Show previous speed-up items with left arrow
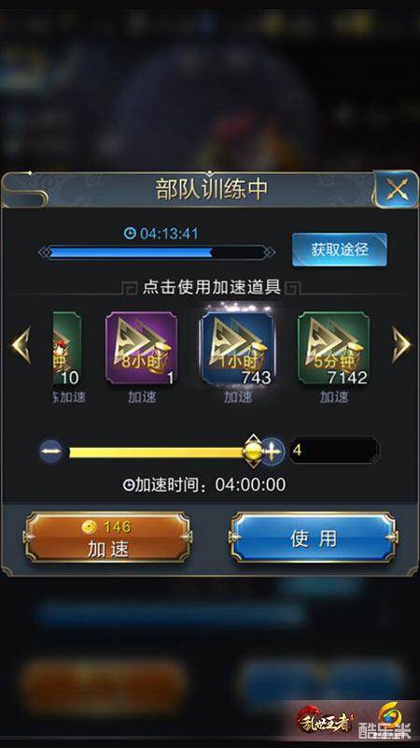 tap(21, 345)
